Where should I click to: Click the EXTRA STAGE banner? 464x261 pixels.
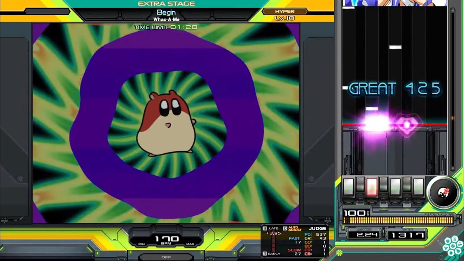pos(166,4)
